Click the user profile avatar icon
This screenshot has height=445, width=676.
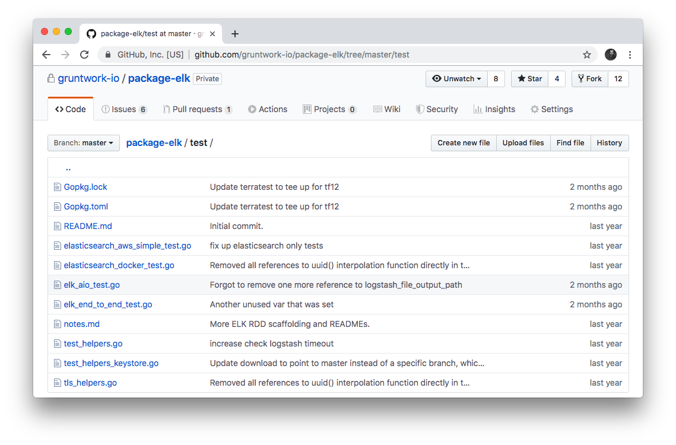coord(610,55)
